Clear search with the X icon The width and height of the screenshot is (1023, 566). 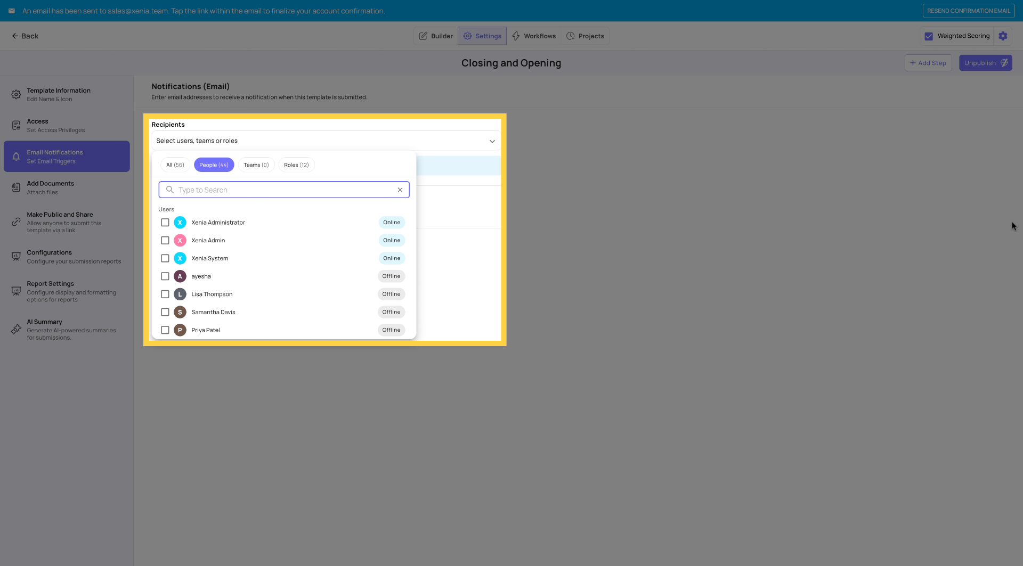click(x=400, y=190)
